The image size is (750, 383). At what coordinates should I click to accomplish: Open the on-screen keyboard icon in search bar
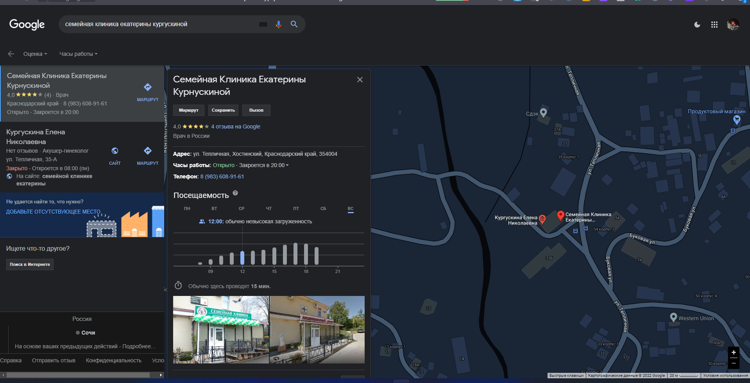pyautogui.click(x=263, y=24)
